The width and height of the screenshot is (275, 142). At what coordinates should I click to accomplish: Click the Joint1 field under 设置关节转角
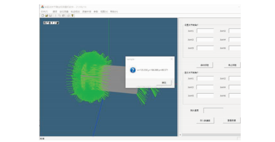(x=205, y=31)
